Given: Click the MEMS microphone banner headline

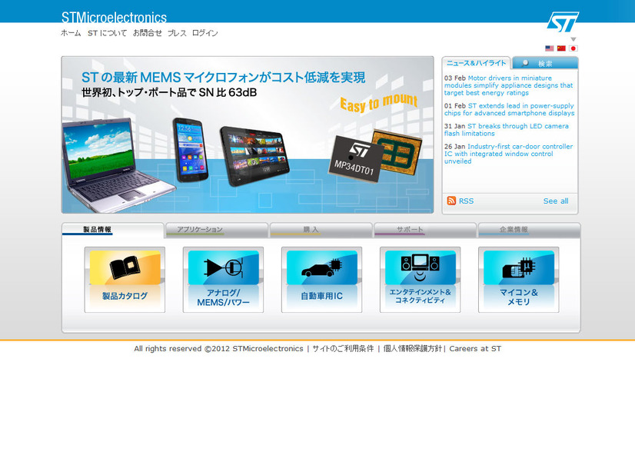Looking at the screenshot, I should (x=223, y=78).
